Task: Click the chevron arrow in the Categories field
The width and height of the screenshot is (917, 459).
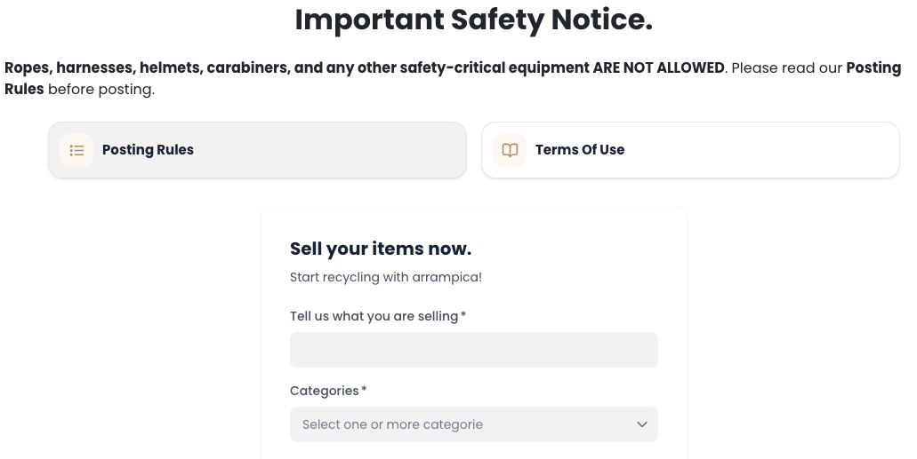Action: [x=642, y=424]
